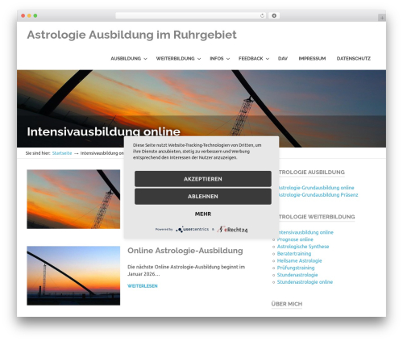Go to the DATENSCHUTZ page
The width and height of the screenshot is (403, 341).
(x=354, y=59)
